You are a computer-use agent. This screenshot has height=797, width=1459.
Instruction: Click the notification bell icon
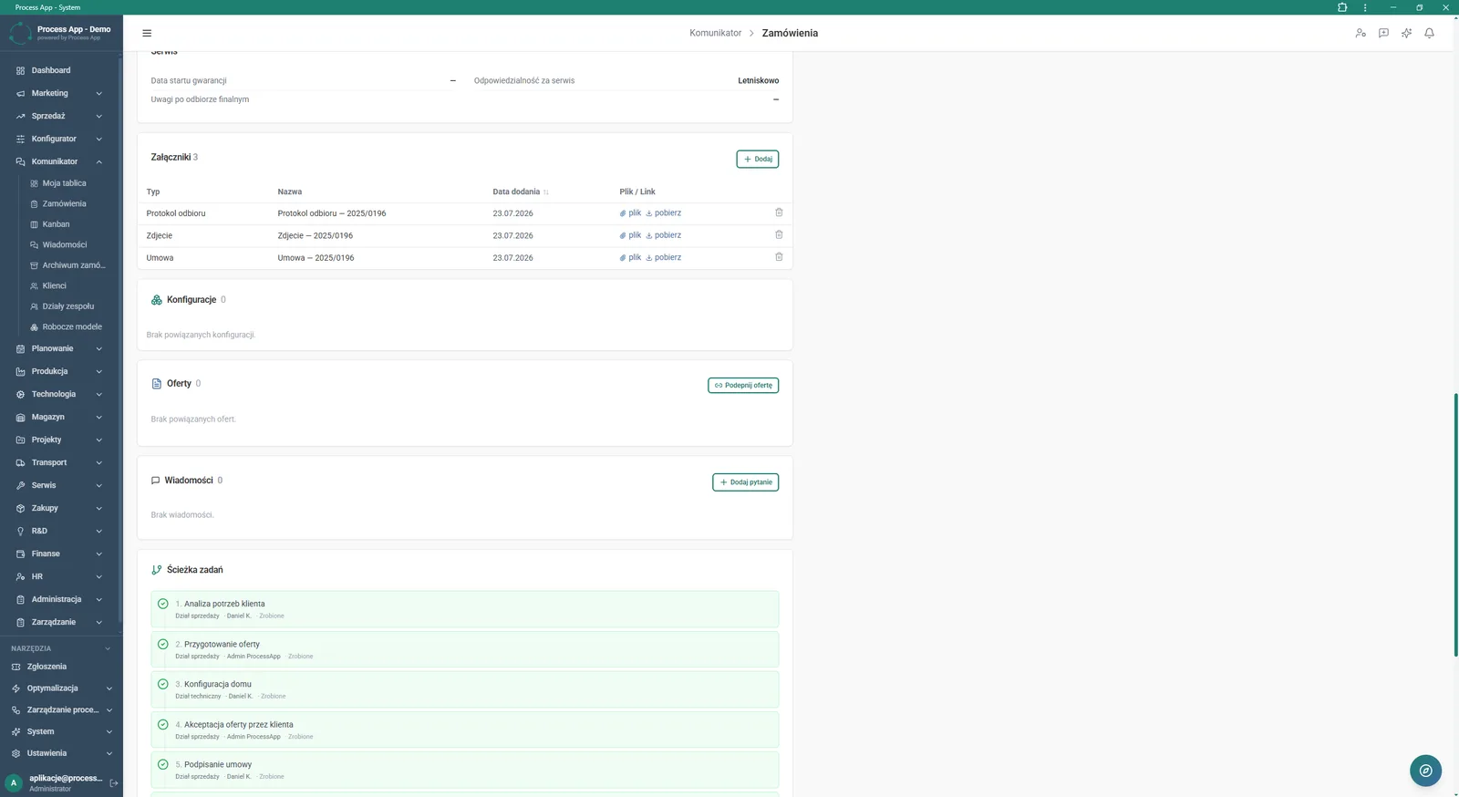(x=1429, y=33)
